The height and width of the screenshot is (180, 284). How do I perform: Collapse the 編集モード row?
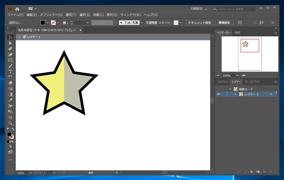(x=230, y=89)
